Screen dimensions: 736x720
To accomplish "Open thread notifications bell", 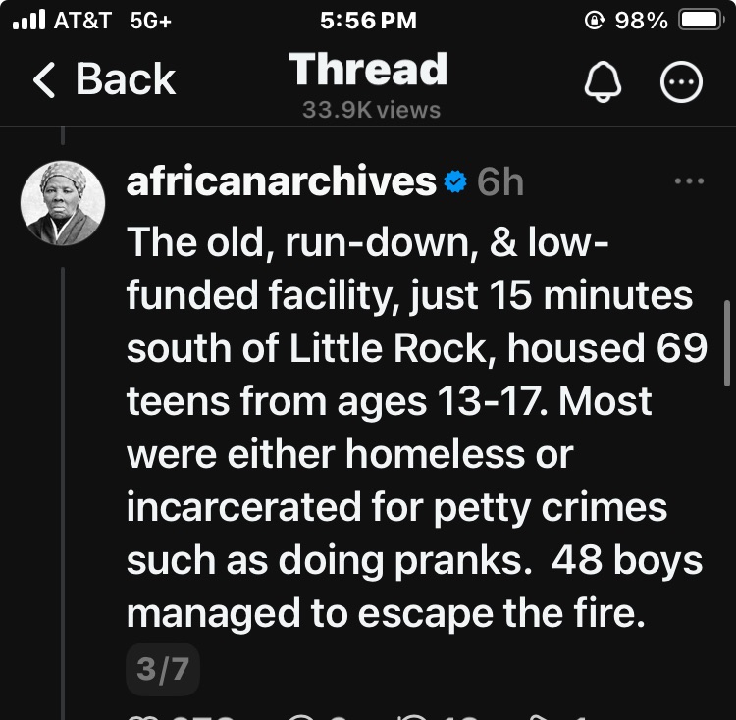I will click(x=604, y=84).
